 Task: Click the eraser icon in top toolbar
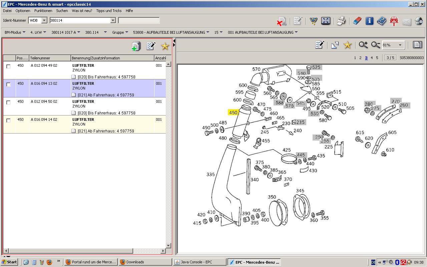coord(357,21)
